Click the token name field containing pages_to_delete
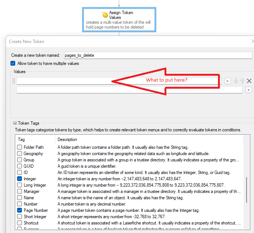The height and width of the screenshot is (233, 254). [158, 55]
